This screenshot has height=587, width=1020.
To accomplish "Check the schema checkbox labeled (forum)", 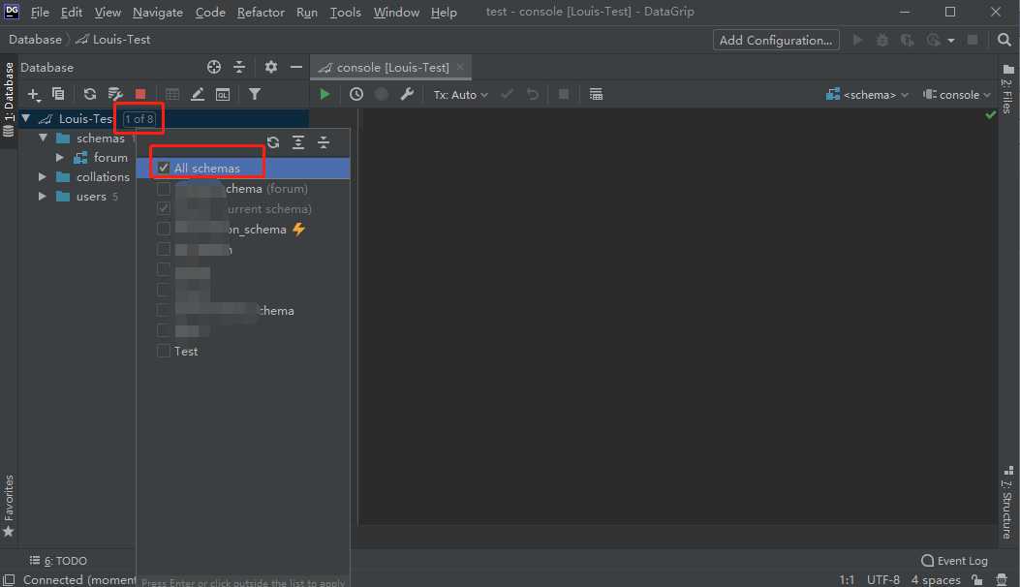I will pyautogui.click(x=164, y=189).
